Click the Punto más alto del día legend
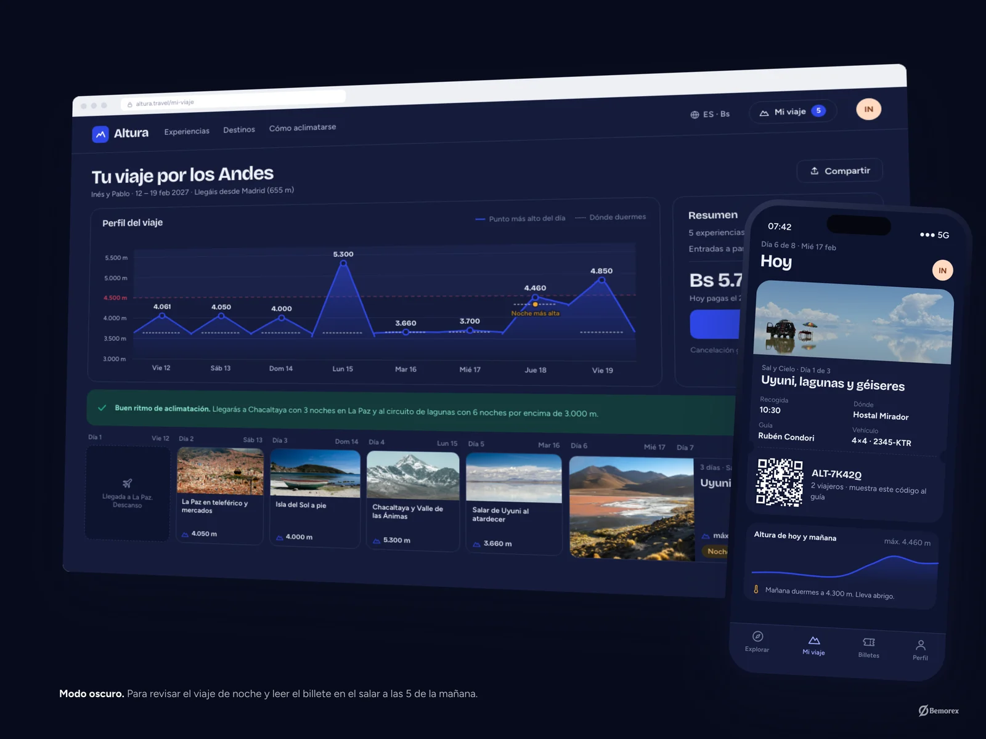Screen dimensions: 986x739 (x=520, y=219)
